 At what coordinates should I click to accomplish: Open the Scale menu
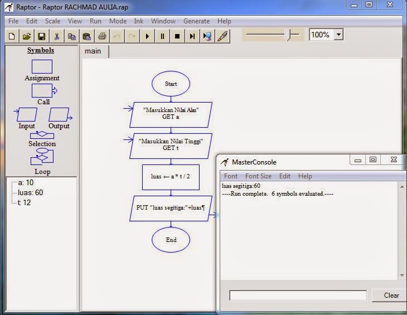(x=53, y=21)
